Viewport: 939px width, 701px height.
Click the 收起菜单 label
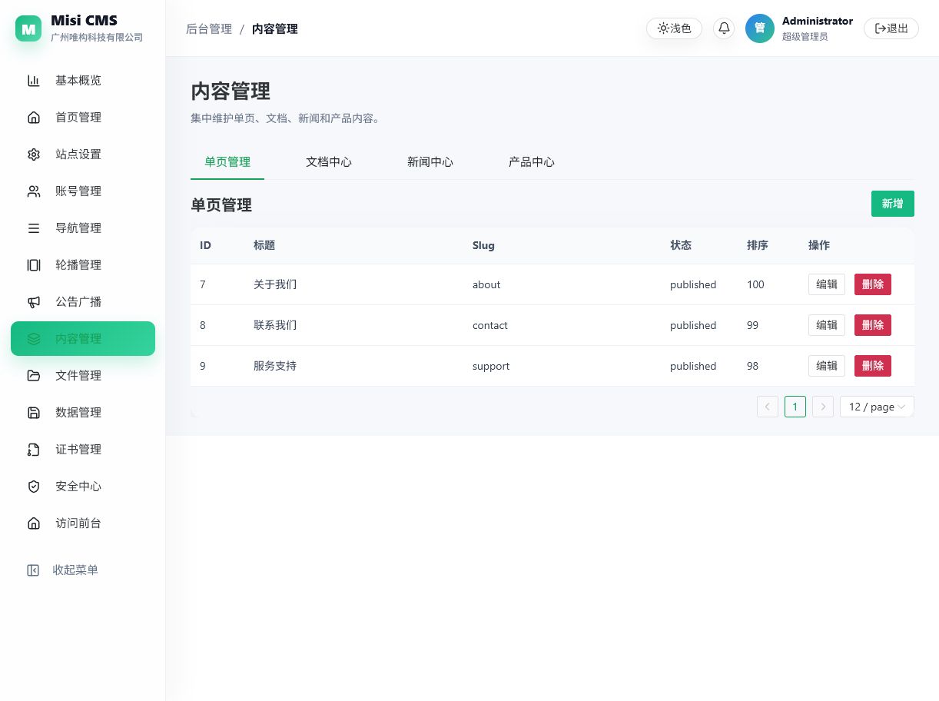point(75,570)
